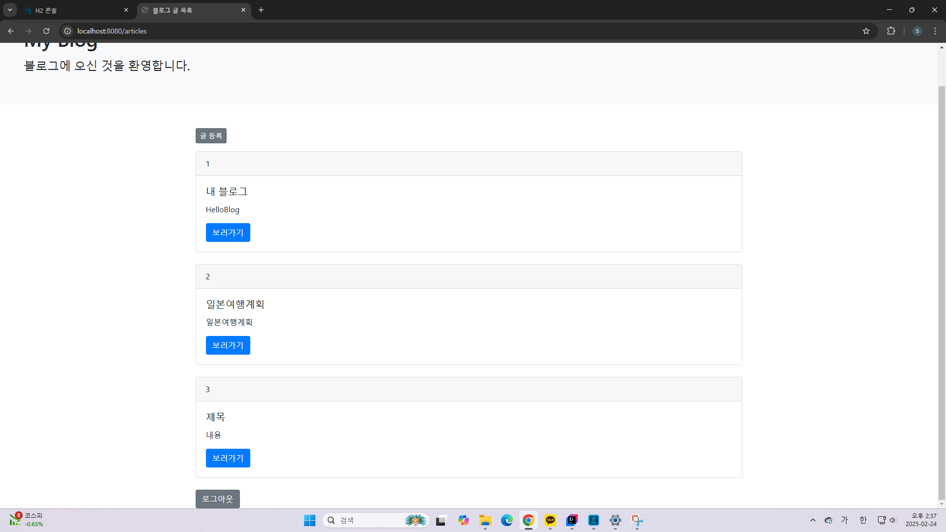
Task: Open the Extensions puzzle icon
Action: [x=891, y=31]
